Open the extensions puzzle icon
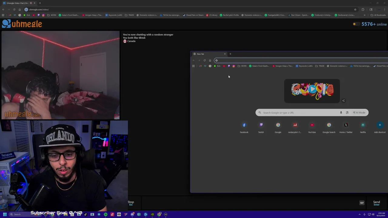The width and height of the screenshot is (388, 218). tap(363, 9)
